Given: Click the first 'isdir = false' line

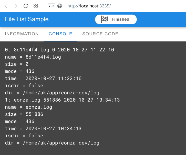Looking at the screenshot, I should [24, 86].
